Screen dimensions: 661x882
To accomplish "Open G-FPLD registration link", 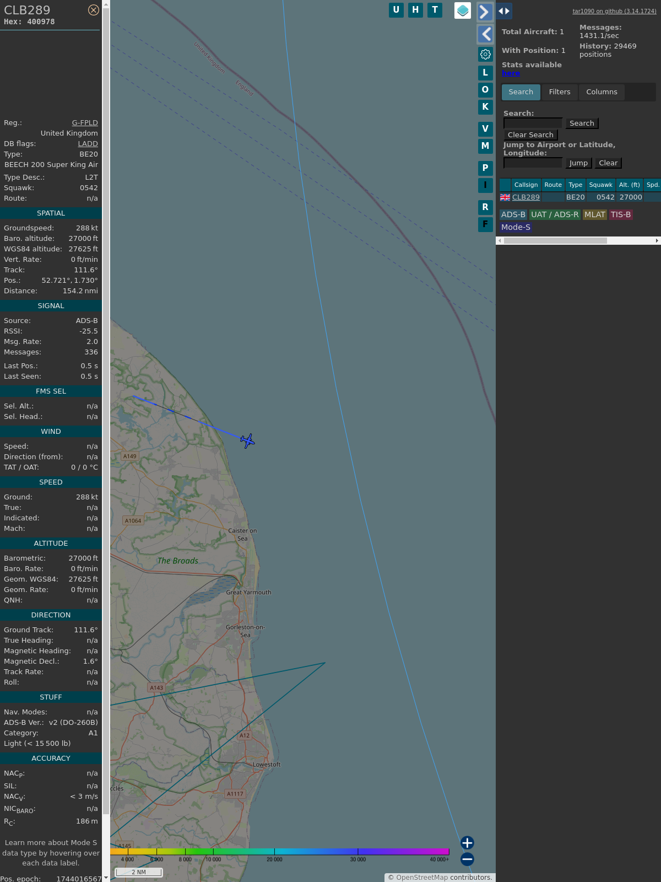I will 85,123.
